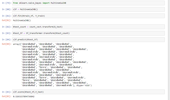Image resolution: width=170 pixels, height=100 pixels.
Task: Select the clf.predict(Xtest_tf) cell
Action: [88, 40]
